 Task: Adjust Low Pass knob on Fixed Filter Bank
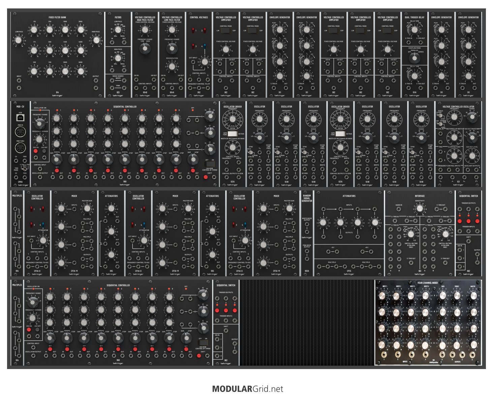19,41
